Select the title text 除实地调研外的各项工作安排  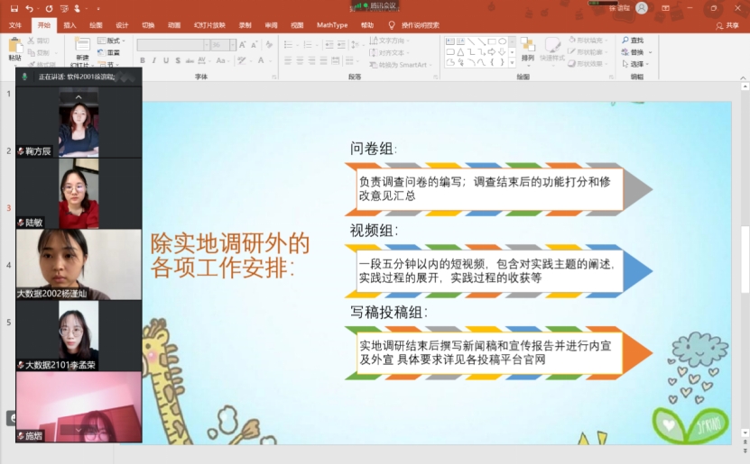point(230,256)
